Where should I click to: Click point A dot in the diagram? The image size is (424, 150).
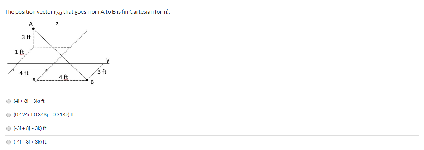33,28
